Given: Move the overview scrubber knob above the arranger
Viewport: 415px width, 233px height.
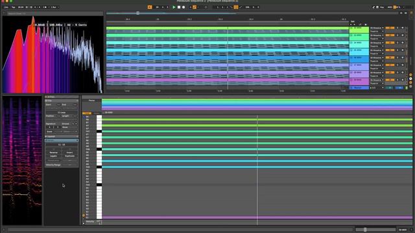Looking at the screenshot, I should 137,13.
